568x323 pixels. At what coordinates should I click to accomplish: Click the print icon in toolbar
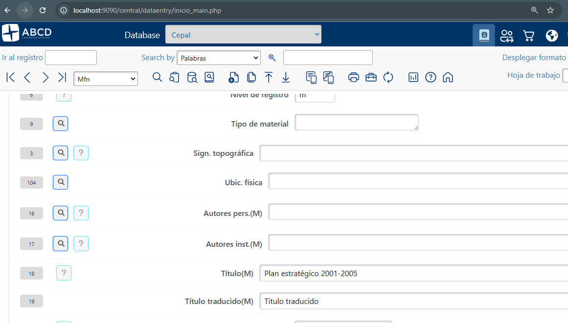click(x=354, y=77)
